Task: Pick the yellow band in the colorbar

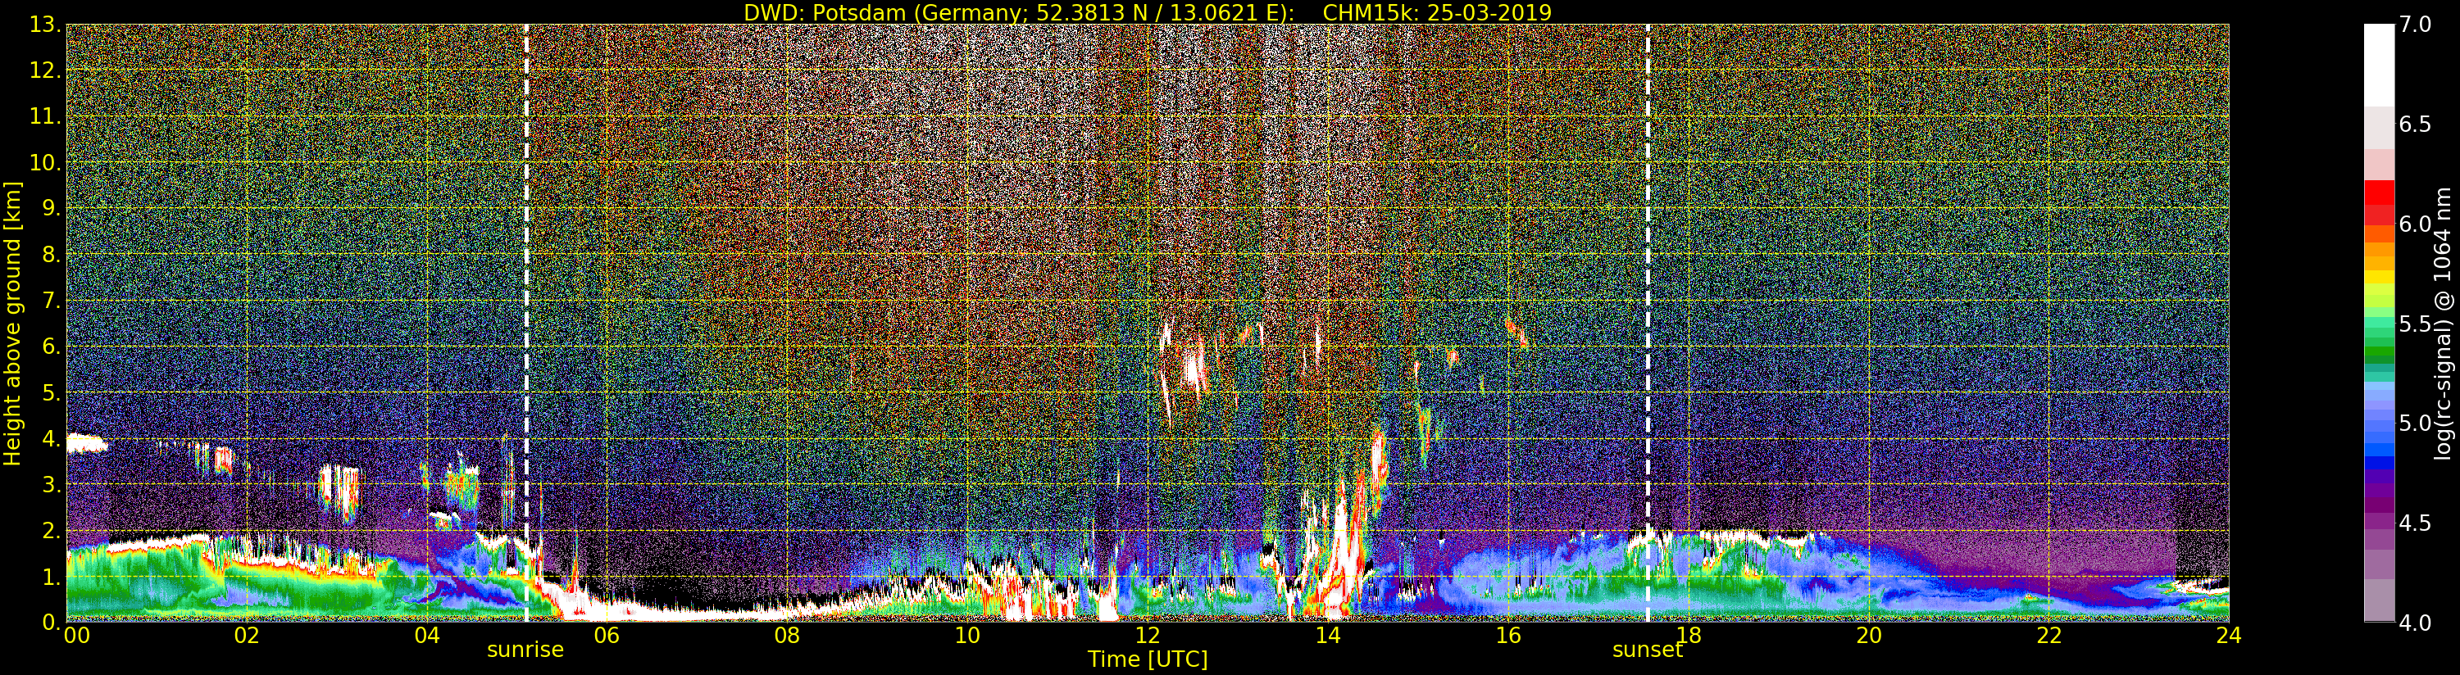Action: click(x=2379, y=278)
